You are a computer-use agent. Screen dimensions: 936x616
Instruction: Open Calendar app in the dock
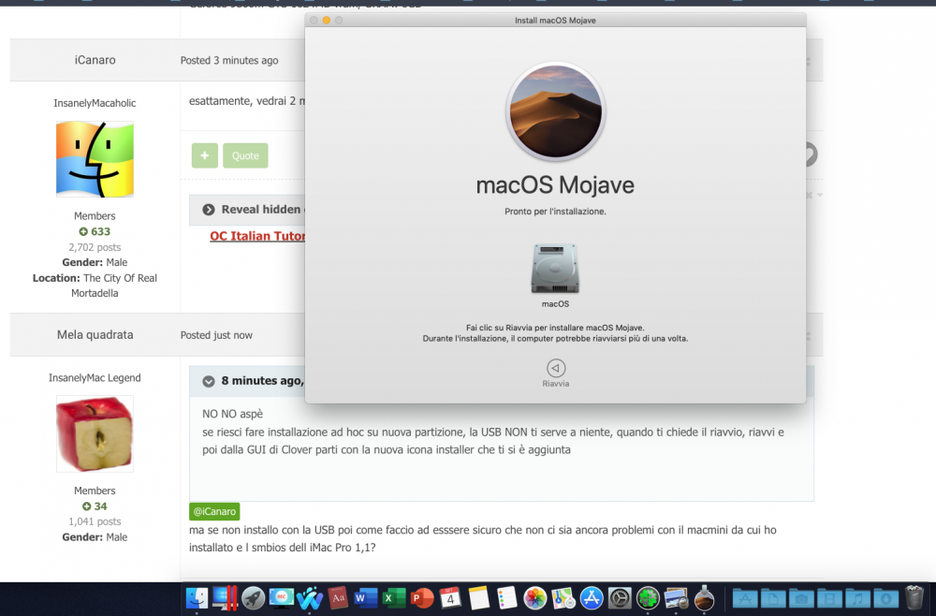tap(450, 598)
